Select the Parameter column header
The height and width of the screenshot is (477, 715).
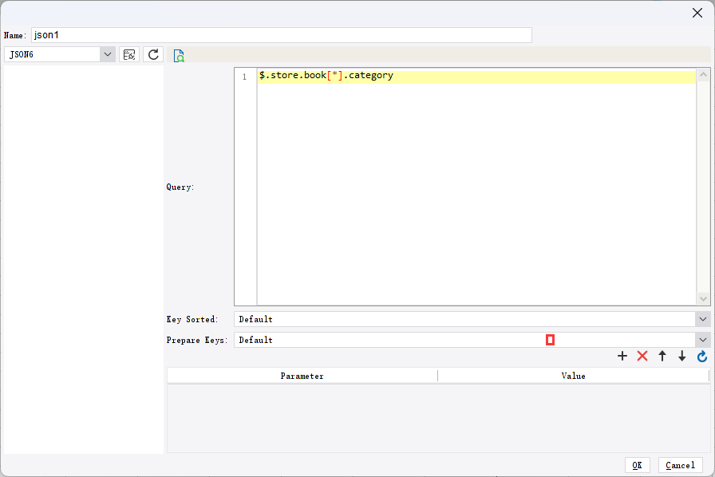coord(302,376)
